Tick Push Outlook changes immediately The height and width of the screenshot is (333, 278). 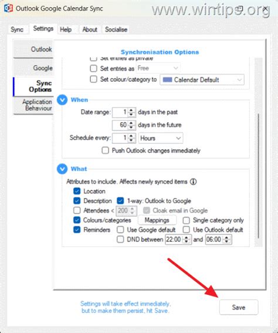point(106,150)
